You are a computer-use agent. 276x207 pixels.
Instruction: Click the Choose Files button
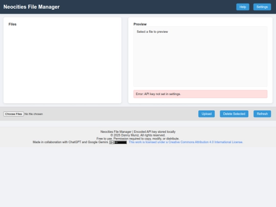pyautogui.click(x=14, y=114)
